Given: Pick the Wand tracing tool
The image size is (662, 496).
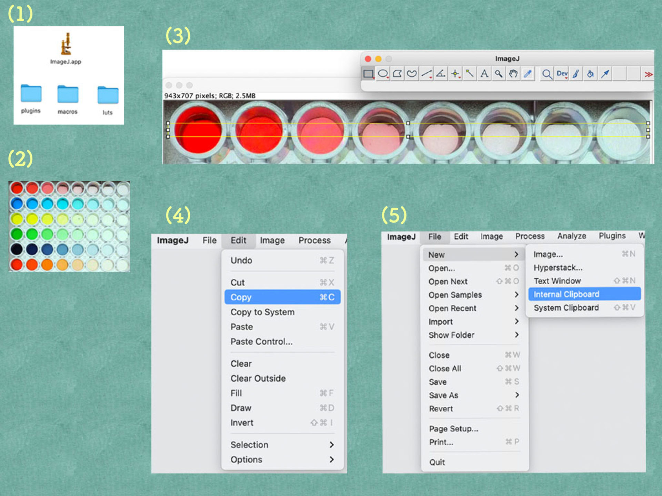Looking at the screenshot, I should tap(469, 74).
